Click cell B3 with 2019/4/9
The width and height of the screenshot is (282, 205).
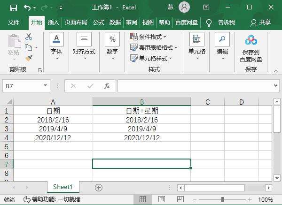click(142, 129)
